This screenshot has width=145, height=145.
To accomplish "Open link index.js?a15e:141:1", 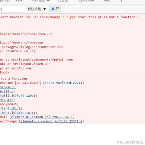I will point(18,113).
